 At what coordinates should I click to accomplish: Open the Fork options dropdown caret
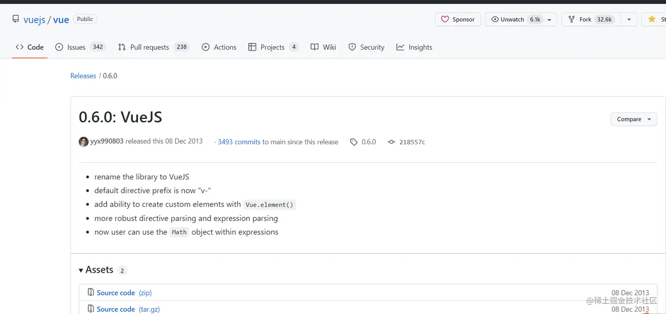pos(629,19)
